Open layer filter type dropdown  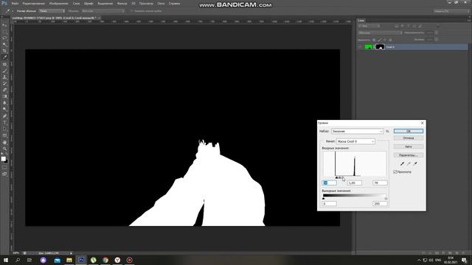click(x=369, y=26)
